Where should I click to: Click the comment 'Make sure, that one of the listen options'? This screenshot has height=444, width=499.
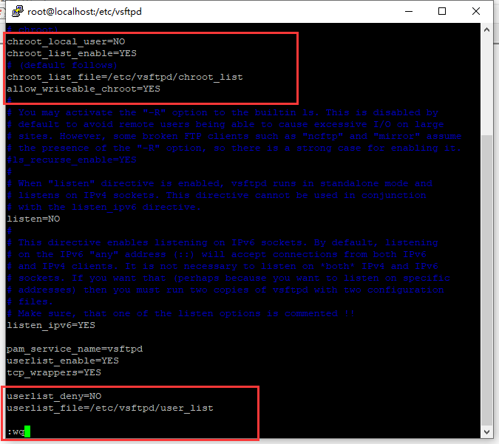pyautogui.click(x=181, y=313)
